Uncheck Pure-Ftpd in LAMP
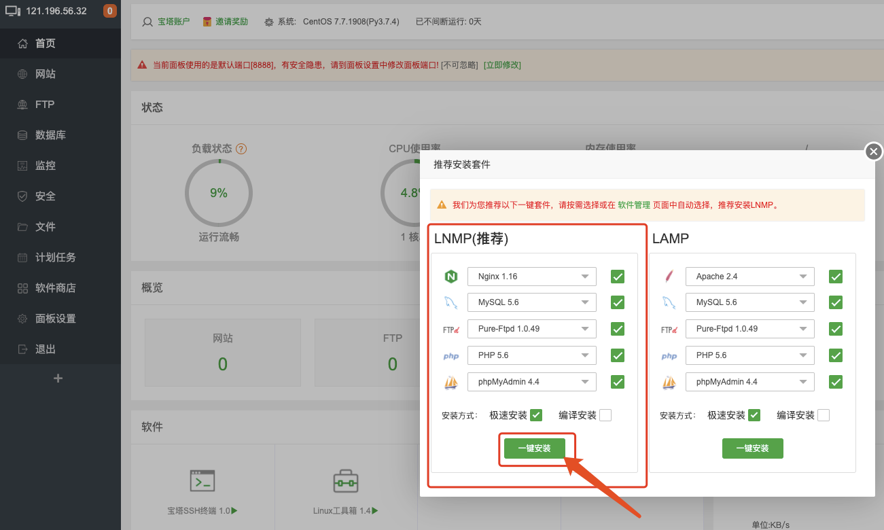 coord(836,329)
